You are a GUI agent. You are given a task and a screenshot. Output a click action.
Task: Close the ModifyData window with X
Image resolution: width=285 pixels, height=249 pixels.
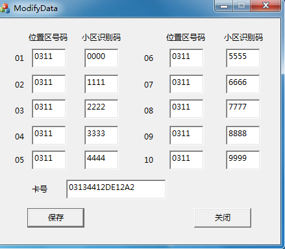tap(266, 6)
